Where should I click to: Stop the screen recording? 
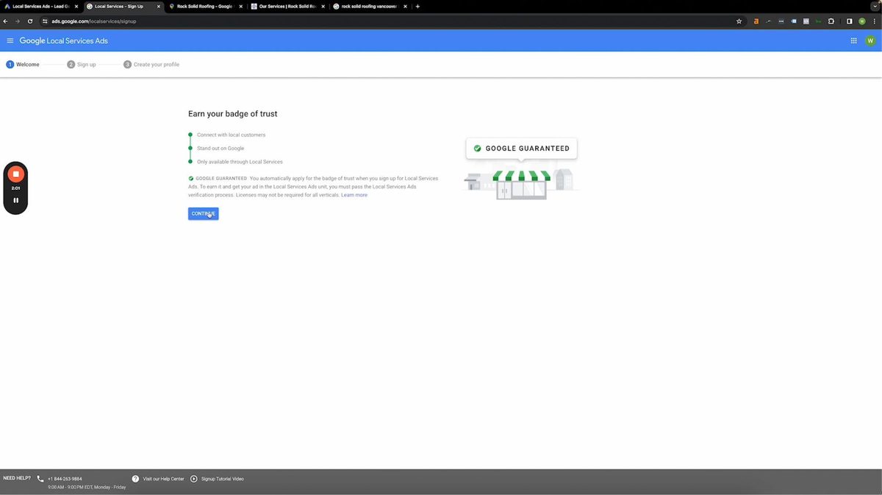click(15, 174)
